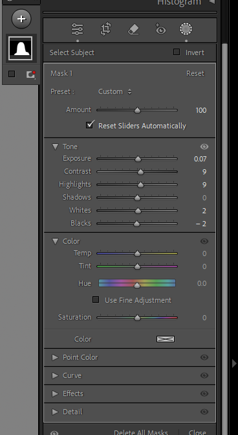Select the Masking tool icon

coord(186,29)
